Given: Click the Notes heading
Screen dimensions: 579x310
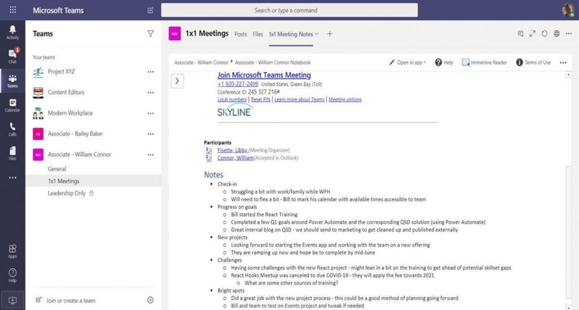Looking at the screenshot, I should coord(213,174).
